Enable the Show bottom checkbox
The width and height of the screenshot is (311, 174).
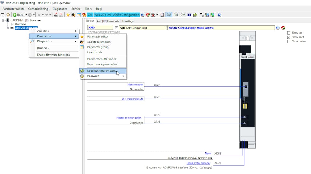click(x=289, y=41)
